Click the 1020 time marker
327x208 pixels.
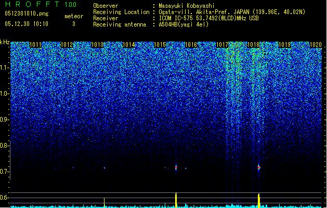pyautogui.click(x=316, y=45)
